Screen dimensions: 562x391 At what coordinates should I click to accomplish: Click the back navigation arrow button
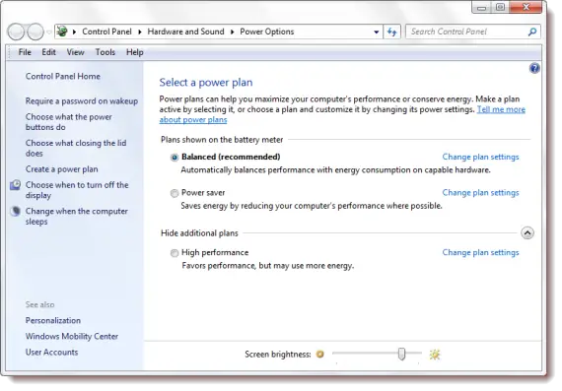[16, 32]
